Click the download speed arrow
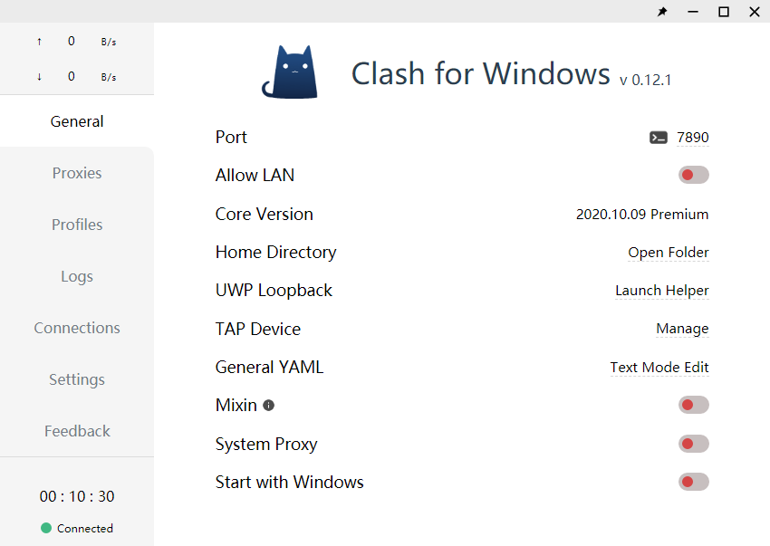The width and height of the screenshot is (770, 546). [x=38, y=77]
